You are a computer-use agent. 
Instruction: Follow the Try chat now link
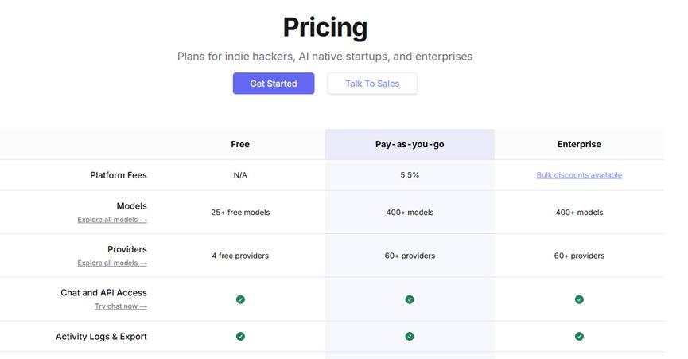[121, 306]
